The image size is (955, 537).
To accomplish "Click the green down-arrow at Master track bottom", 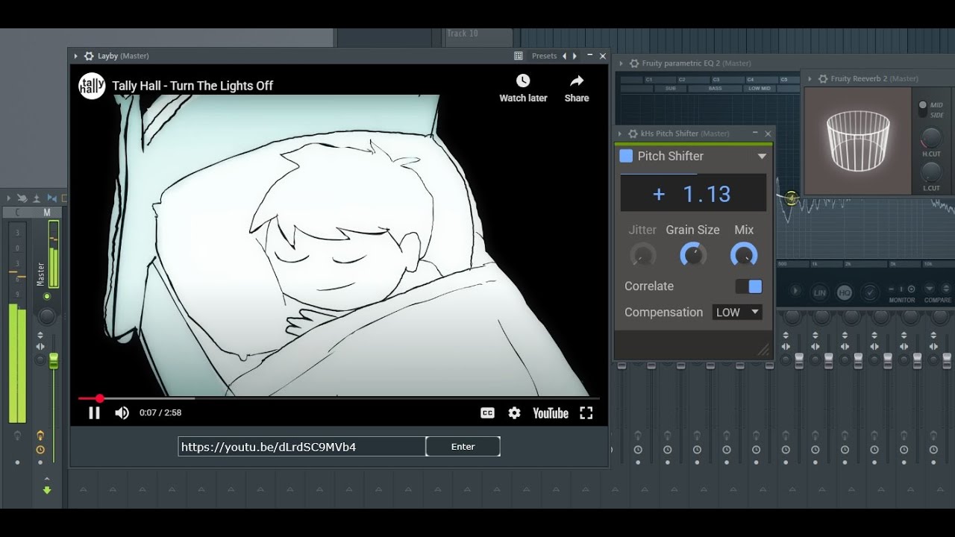I will pos(47,490).
